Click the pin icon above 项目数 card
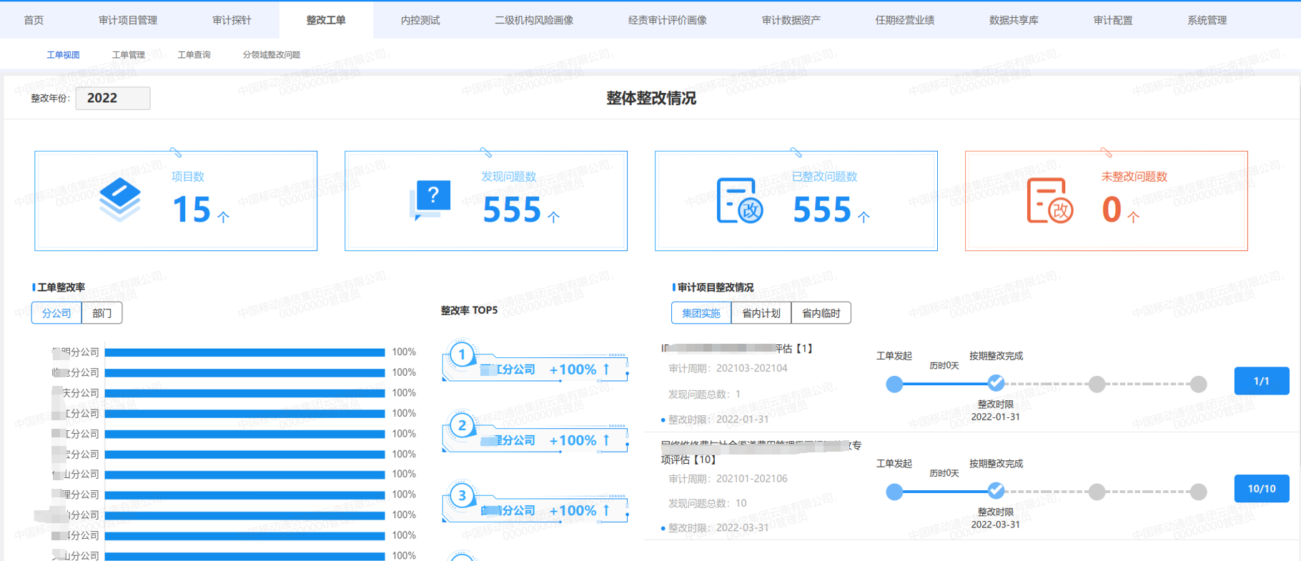Viewport: 1301px width, 561px height. (x=176, y=152)
